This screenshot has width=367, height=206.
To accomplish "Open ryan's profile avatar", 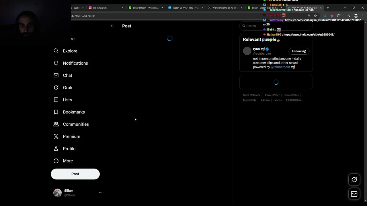I will [x=247, y=51].
